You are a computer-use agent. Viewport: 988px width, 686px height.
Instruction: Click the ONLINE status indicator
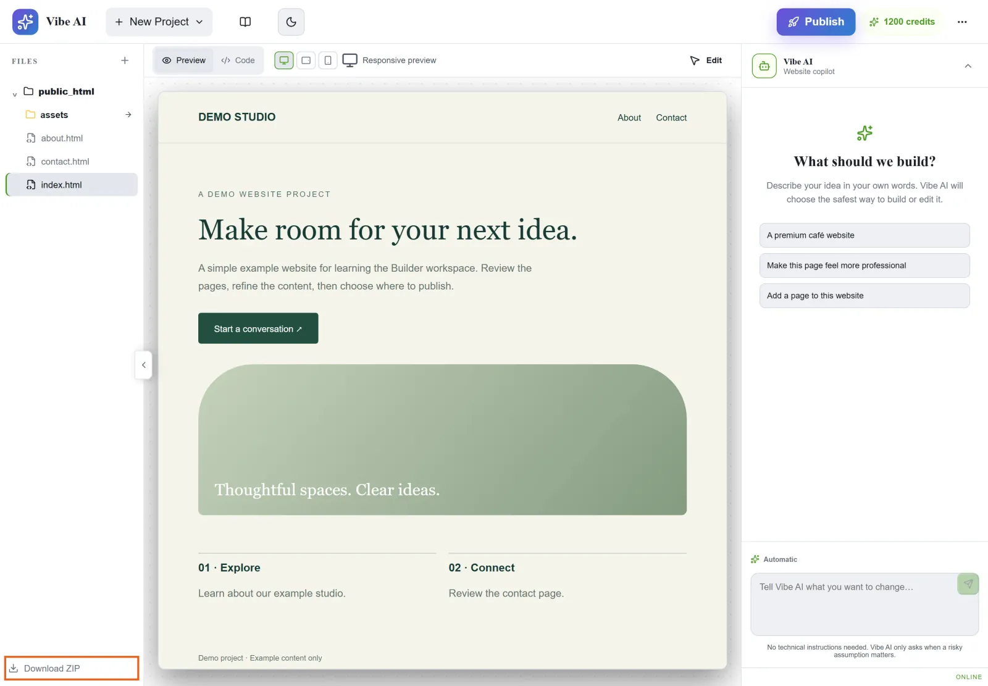point(969,677)
